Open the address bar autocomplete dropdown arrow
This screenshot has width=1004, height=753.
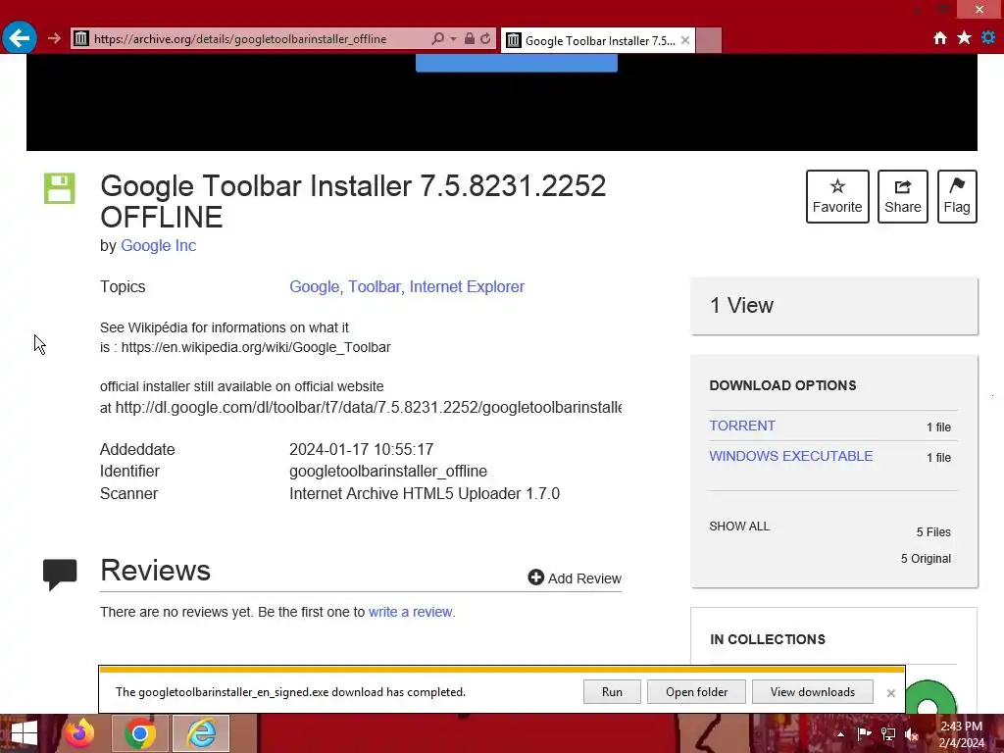click(x=453, y=39)
